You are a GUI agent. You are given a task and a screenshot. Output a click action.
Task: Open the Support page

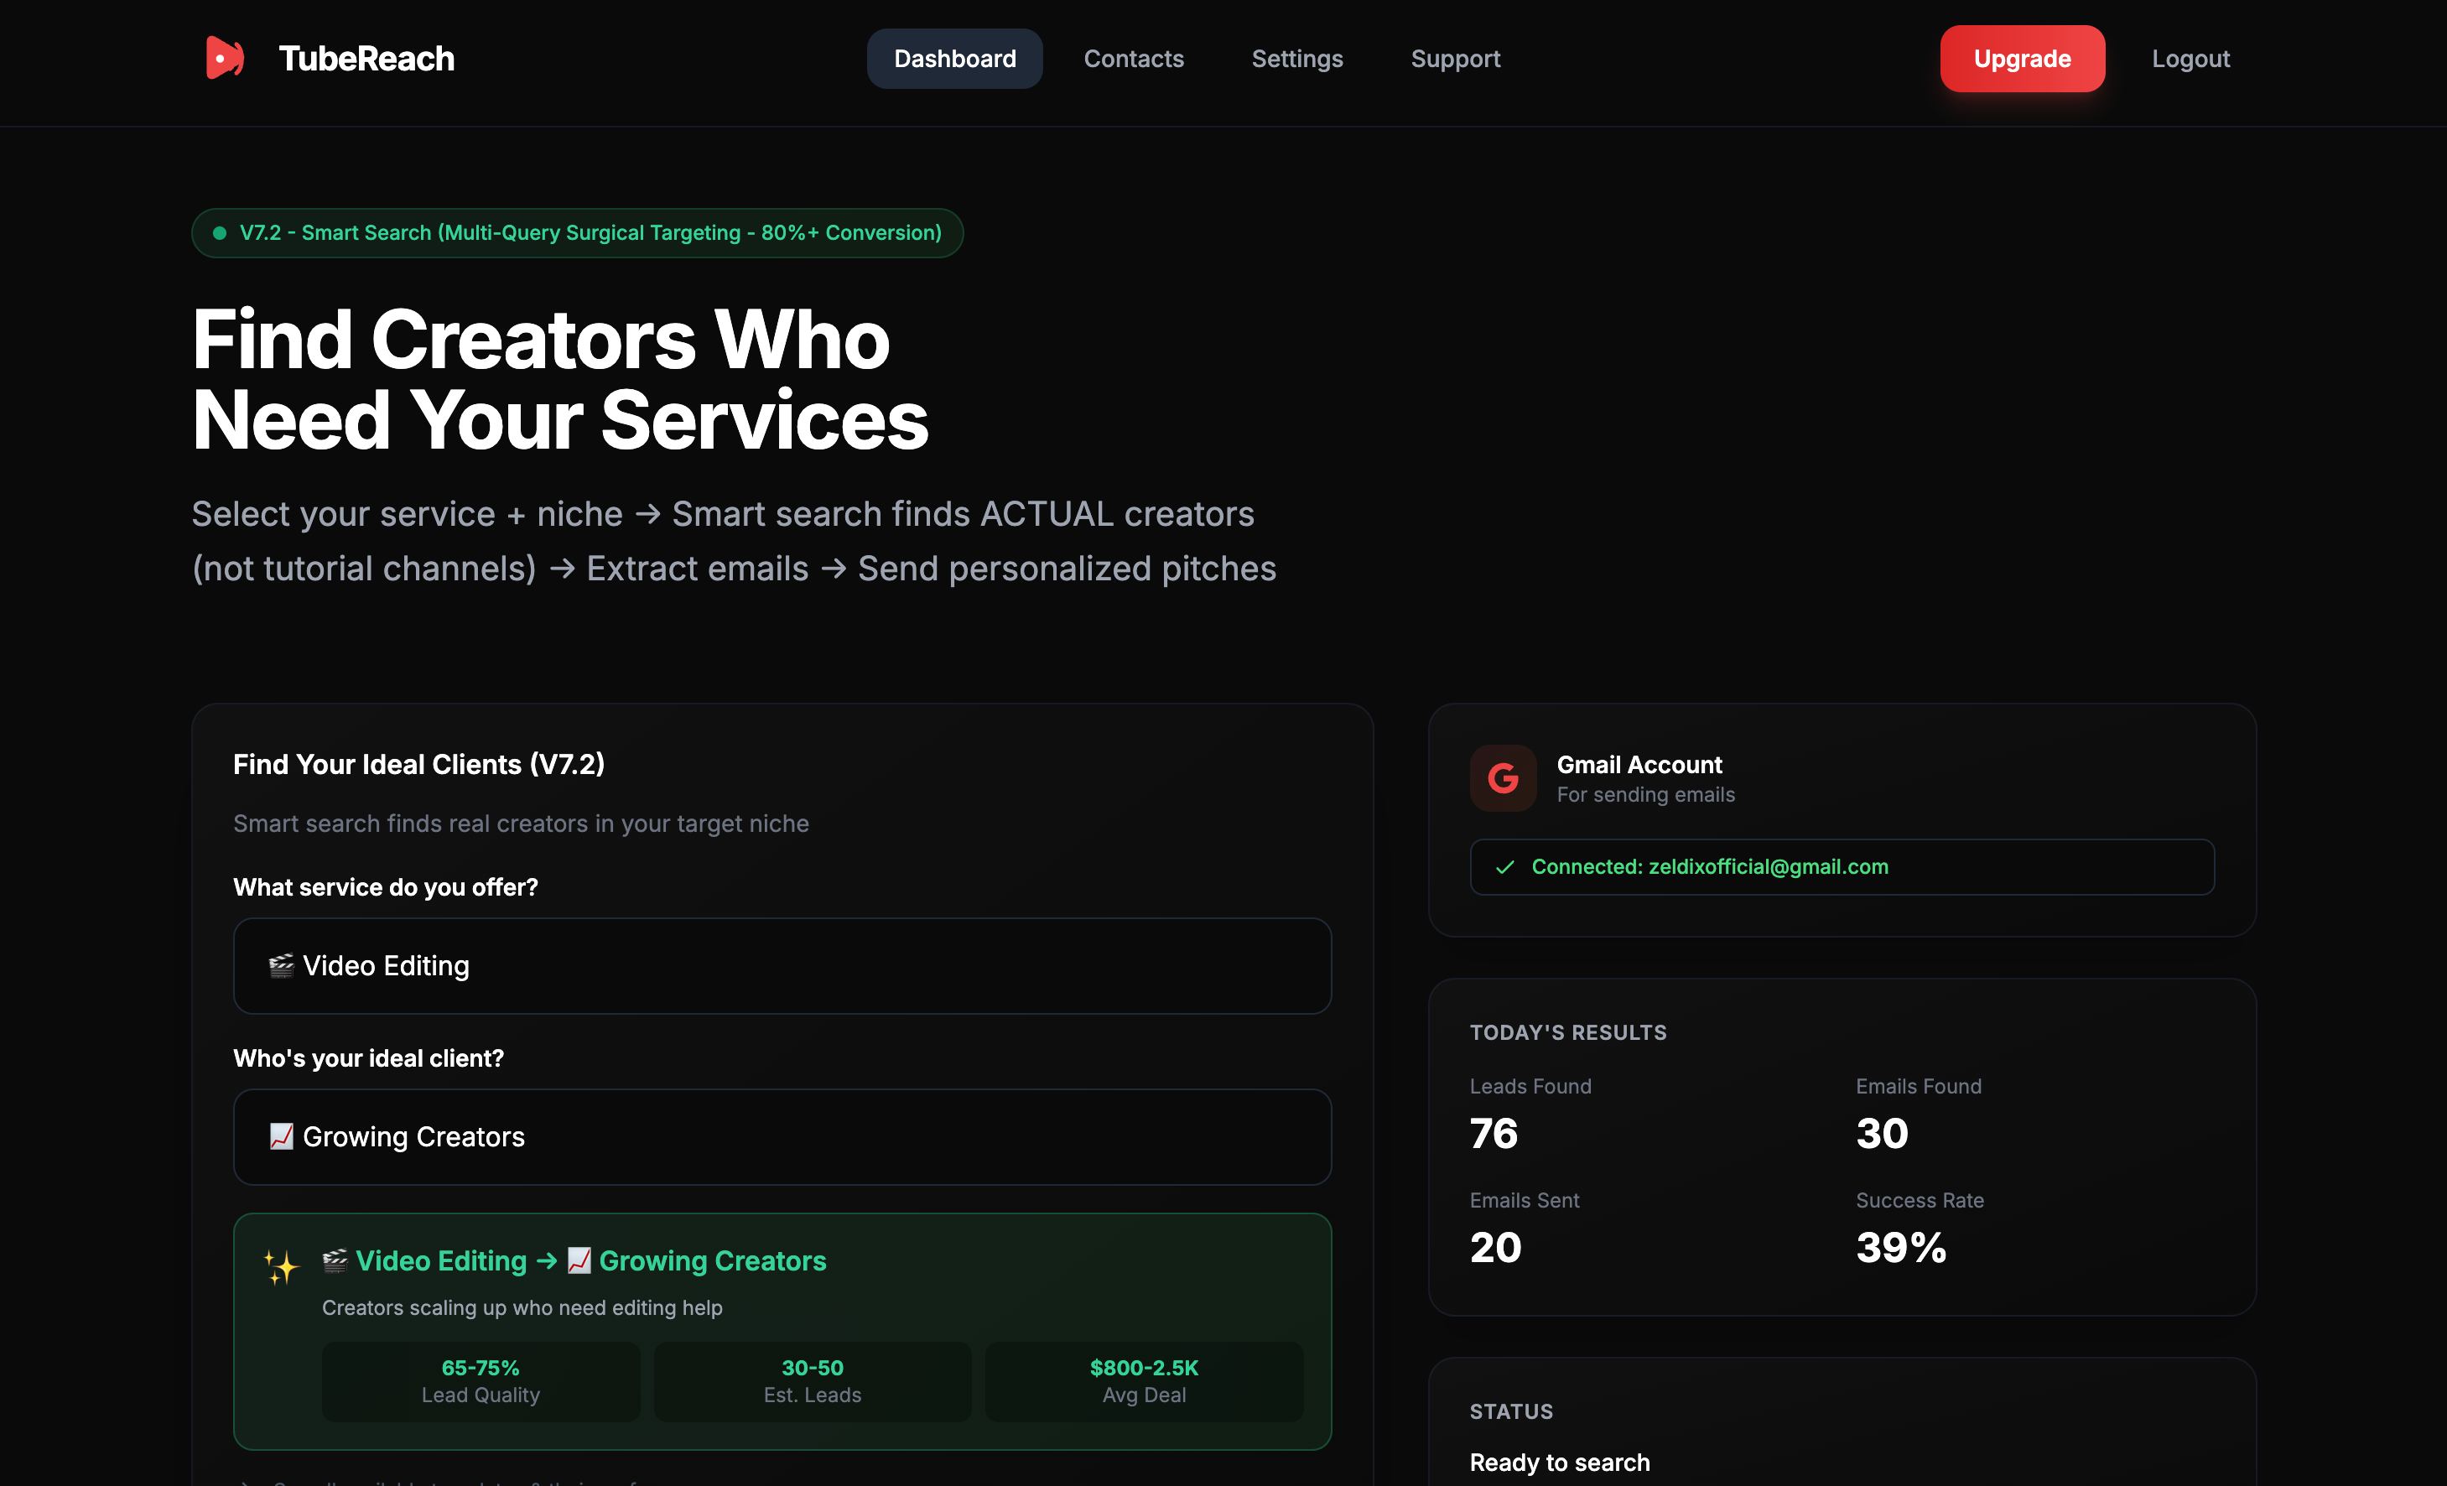pyautogui.click(x=1455, y=59)
